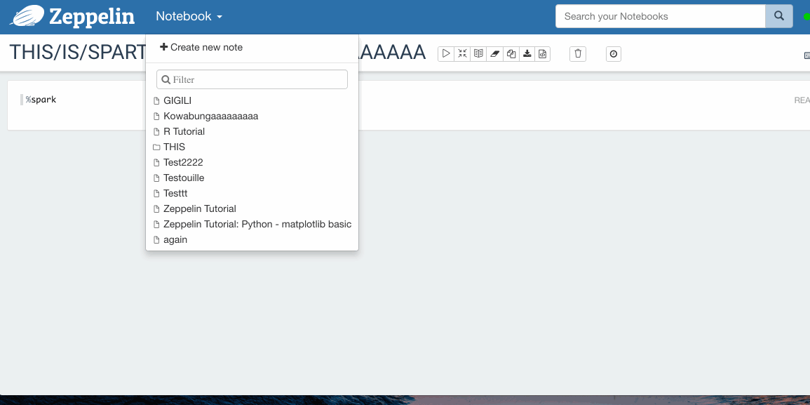Image resolution: width=810 pixels, height=405 pixels.
Task: Click the hide code (collapse arrows) icon
Action: [462, 54]
